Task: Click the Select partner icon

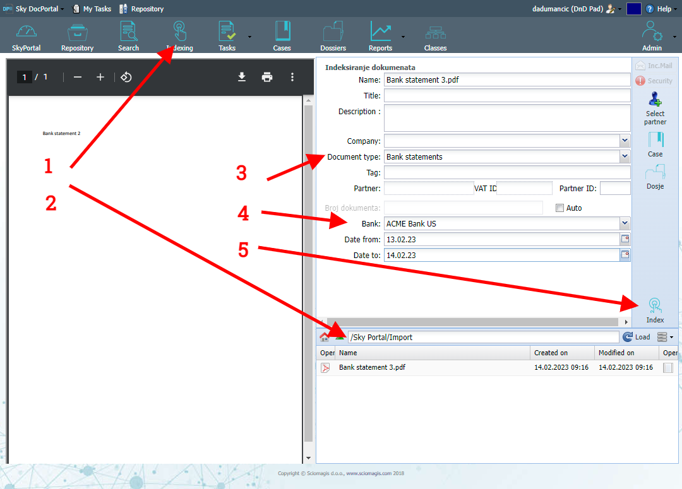Action: click(655, 99)
